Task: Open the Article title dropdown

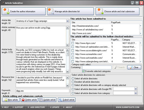Action: coord(68,21)
